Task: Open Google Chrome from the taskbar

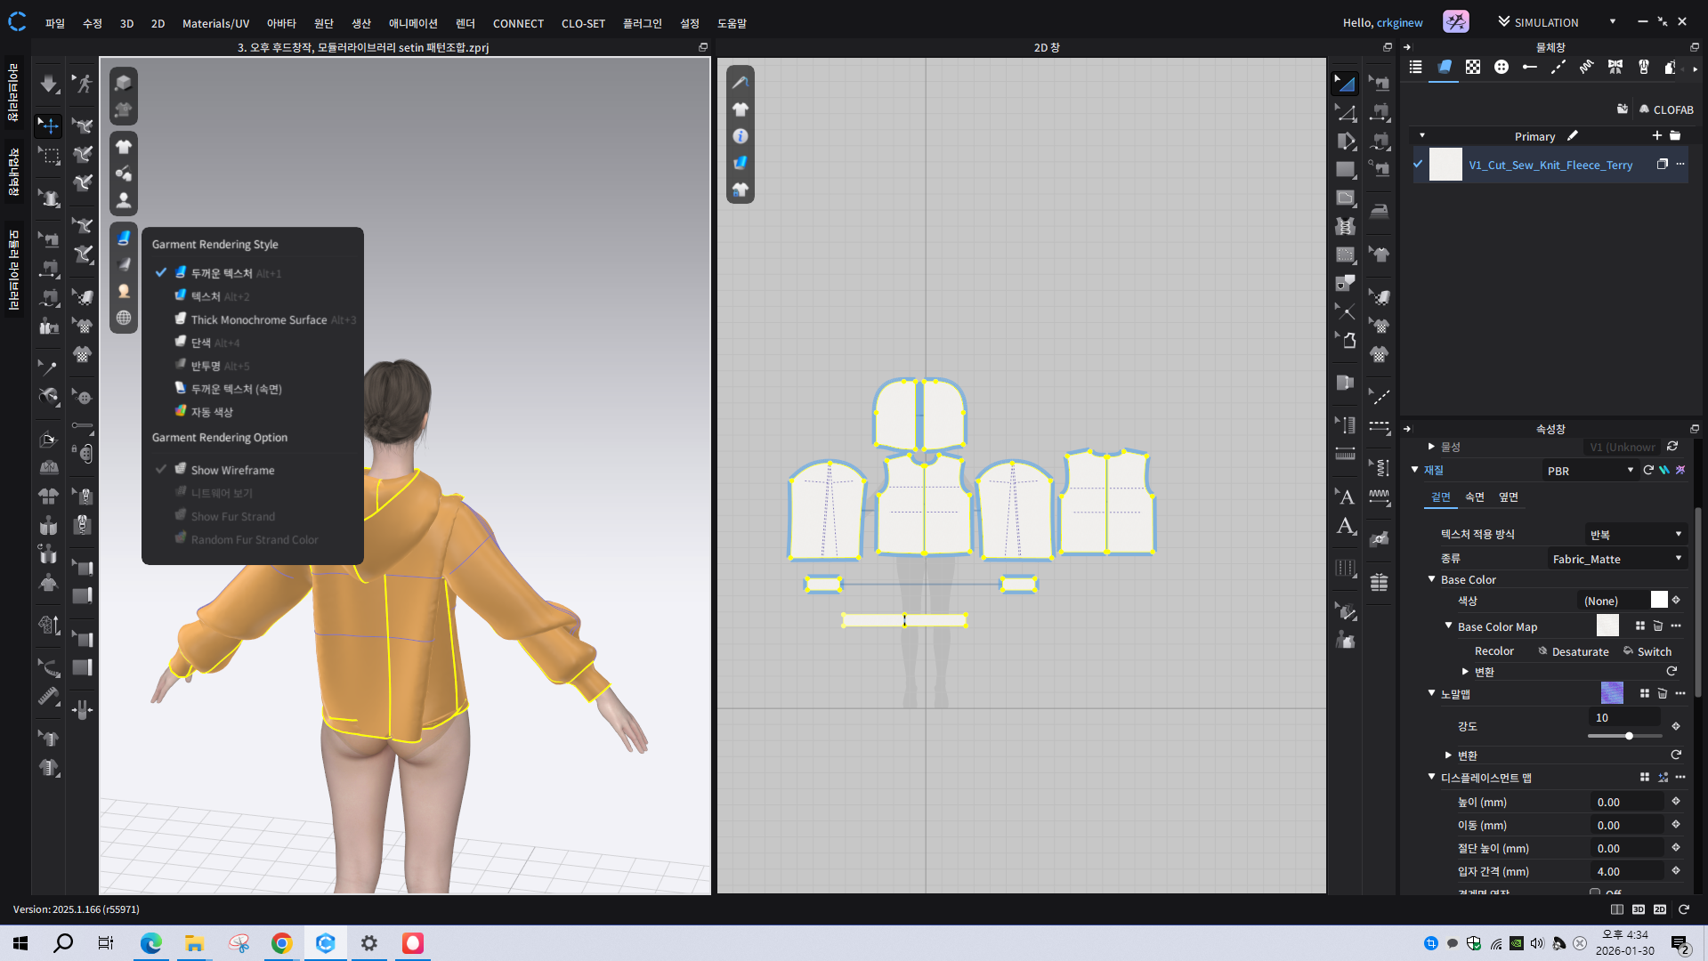Action: pyautogui.click(x=281, y=943)
